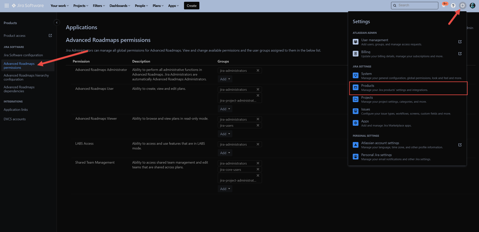The width and height of the screenshot is (479, 232).
Task: Select Issues in the Settings menu
Action: point(407,111)
